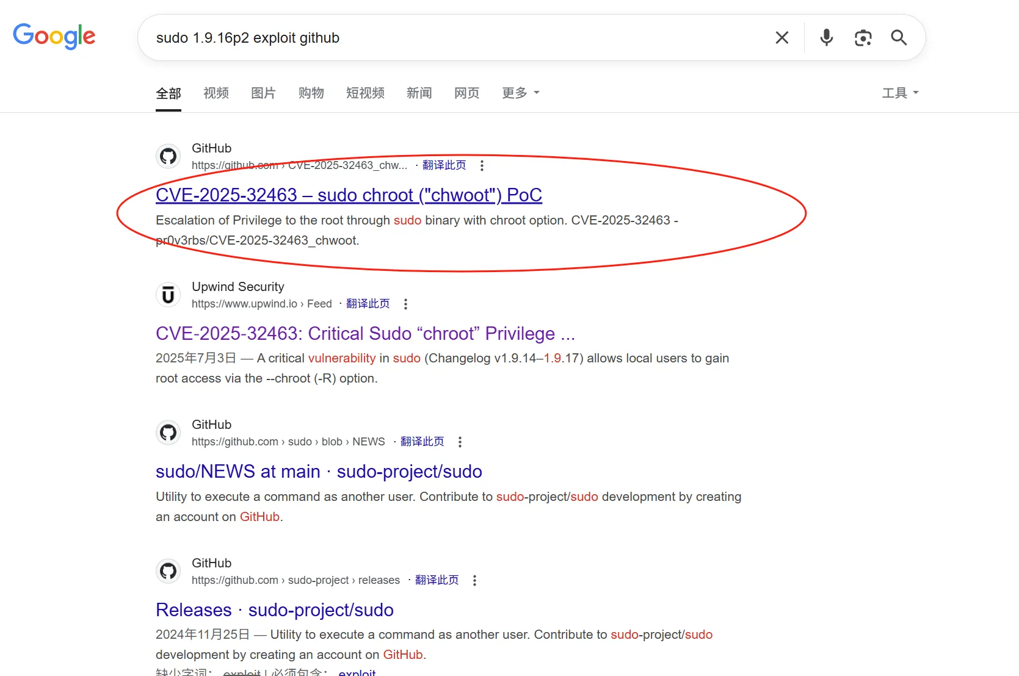Screen dimensions: 1019x676
Task: Open the 工具 tools dropdown
Action: tap(900, 93)
